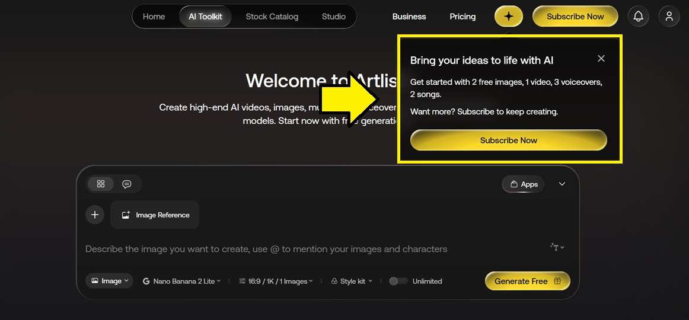Switch to the chat mode icon
The width and height of the screenshot is (689, 320).
coord(126,184)
